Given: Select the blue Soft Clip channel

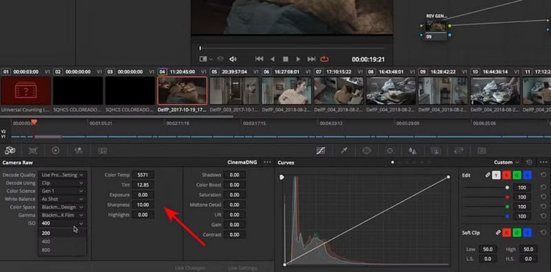Looking at the screenshot, I should click(x=527, y=233).
